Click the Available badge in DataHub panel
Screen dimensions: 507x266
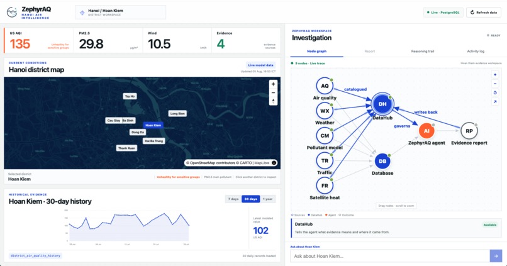click(490, 225)
